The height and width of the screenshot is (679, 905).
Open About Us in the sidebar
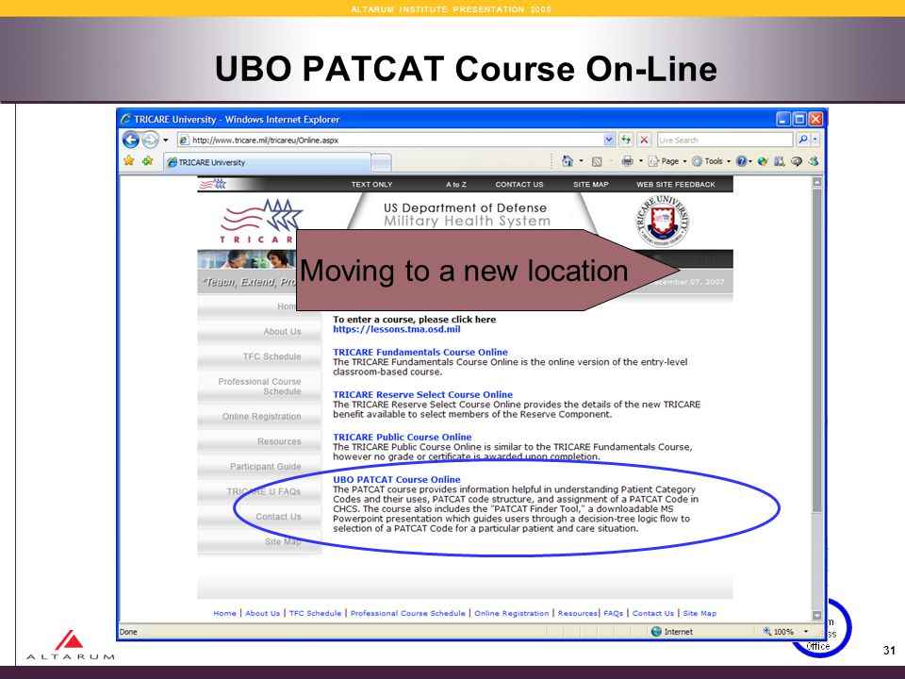(282, 331)
